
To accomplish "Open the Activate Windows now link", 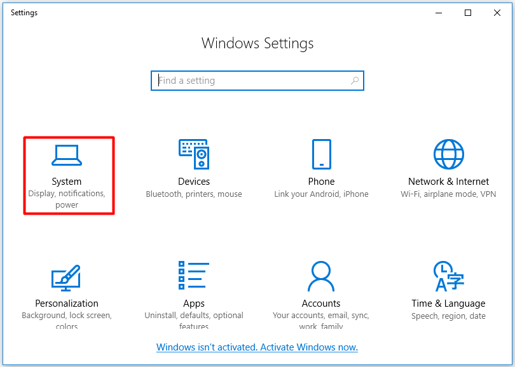I will (x=257, y=347).
